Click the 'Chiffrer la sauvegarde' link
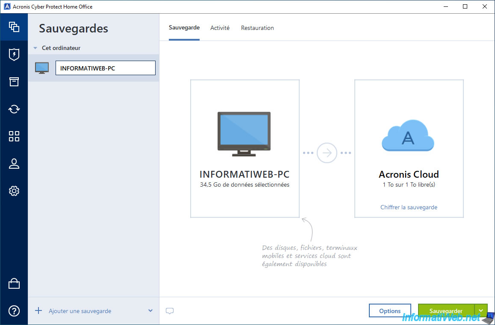Viewport: 495px width, 325px height. click(409, 207)
